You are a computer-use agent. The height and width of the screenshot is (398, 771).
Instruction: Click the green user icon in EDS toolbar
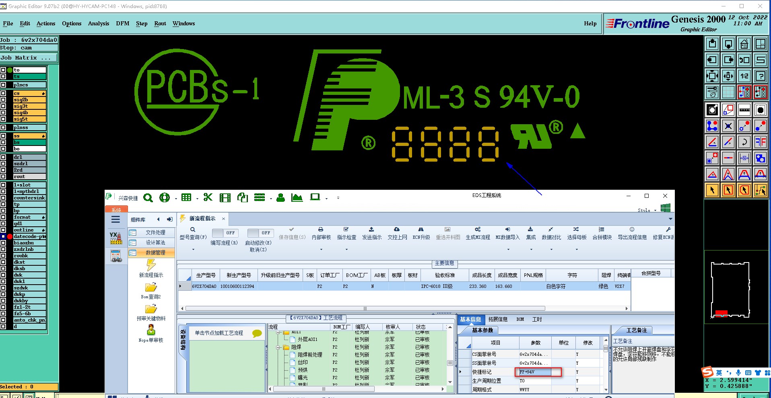pos(281,197)
